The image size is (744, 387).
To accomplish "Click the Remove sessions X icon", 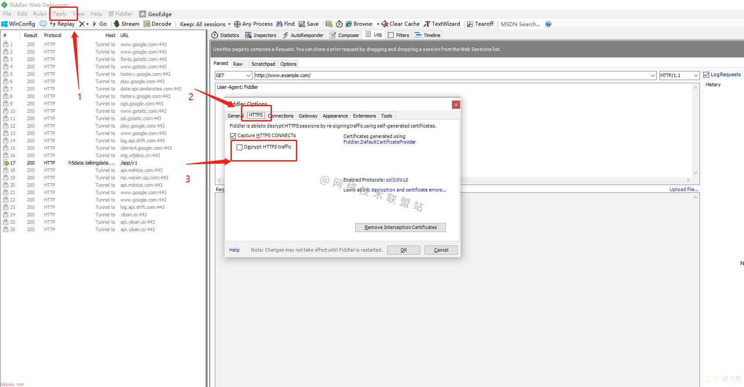I will click(82, 24).
